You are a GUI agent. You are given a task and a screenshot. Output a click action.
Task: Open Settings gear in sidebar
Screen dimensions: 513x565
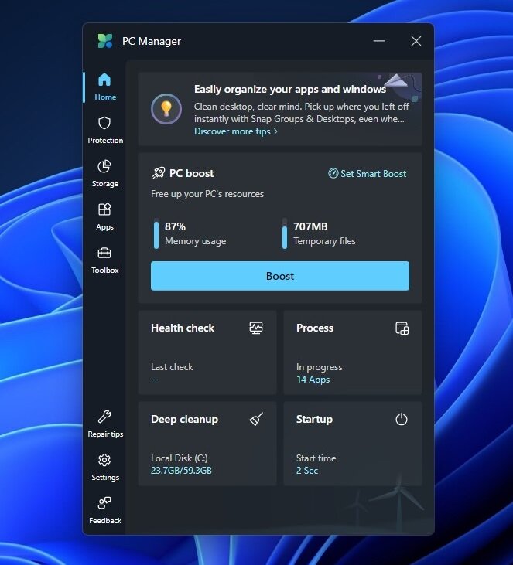105,467
